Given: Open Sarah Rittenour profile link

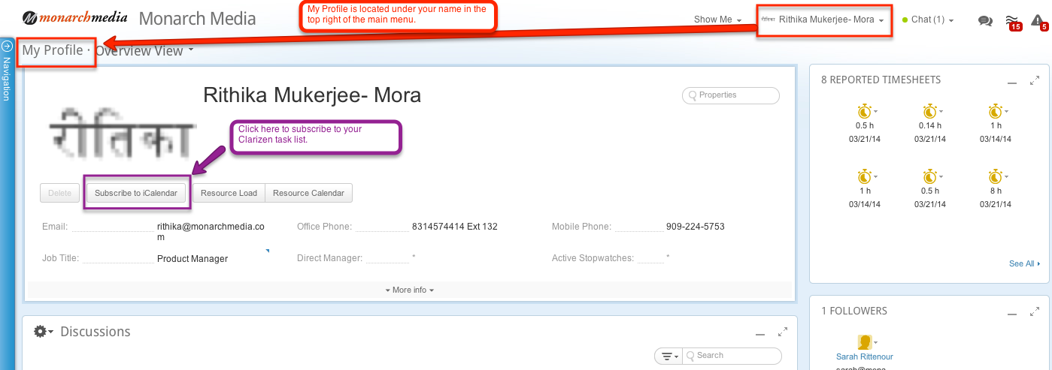Looking at the screenshot, I should (x=865, y=356).
